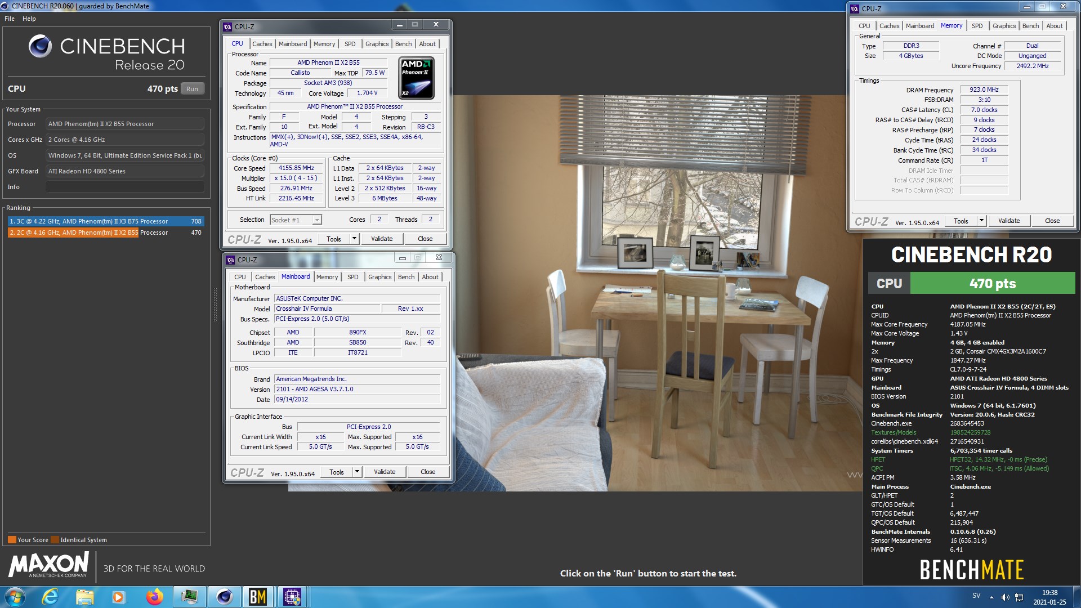Click Close button in Mainboard CPU-Z window
1081x608 pixels.
coord(428,472)
